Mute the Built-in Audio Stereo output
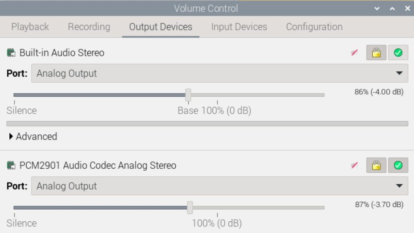The height and width of the screenshot is (233, 414). [x=354, y=53]
